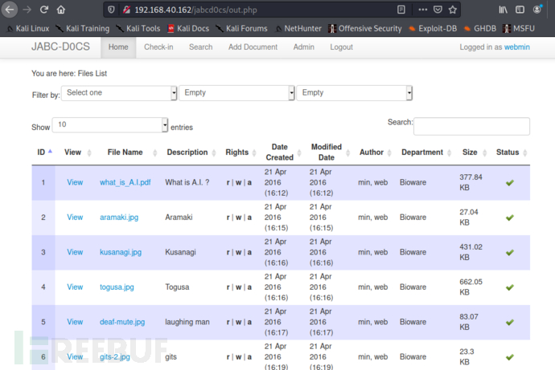Screen dimensions: 555x370
Task: Open the browser library icon
Action: coord(503,10)
